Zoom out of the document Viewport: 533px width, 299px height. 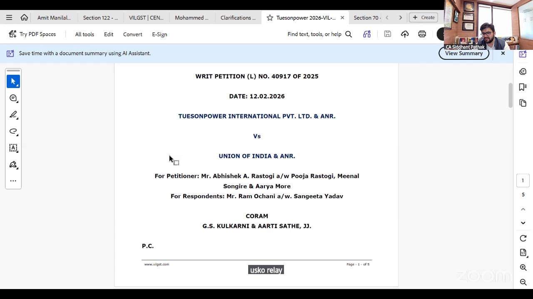(x=523, y=282)
